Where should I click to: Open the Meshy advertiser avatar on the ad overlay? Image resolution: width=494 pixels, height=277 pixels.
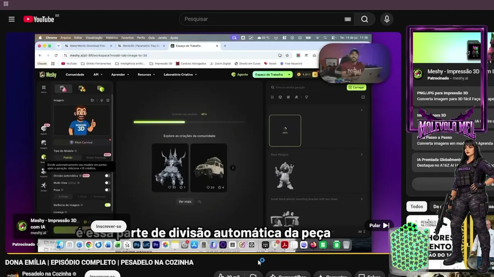[22, 226]
